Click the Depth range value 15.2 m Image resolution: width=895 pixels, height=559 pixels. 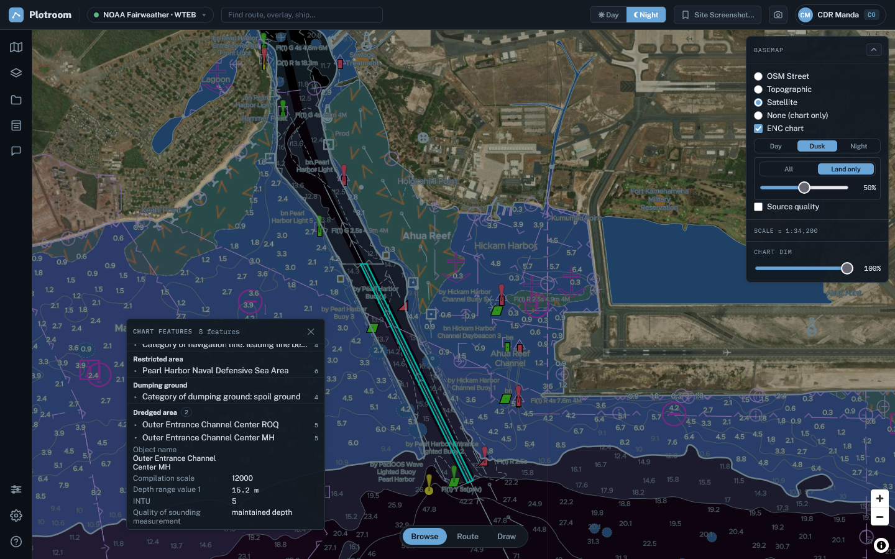(245, 490)
